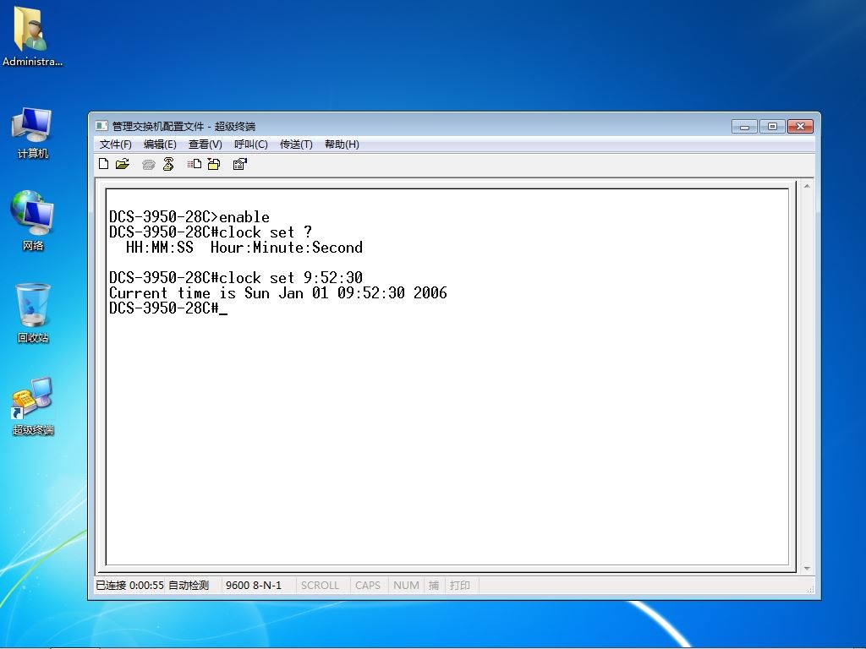
Task: Click the 'HH:MM:SS Hour:Minute:Second' help line
Action: 244,248
